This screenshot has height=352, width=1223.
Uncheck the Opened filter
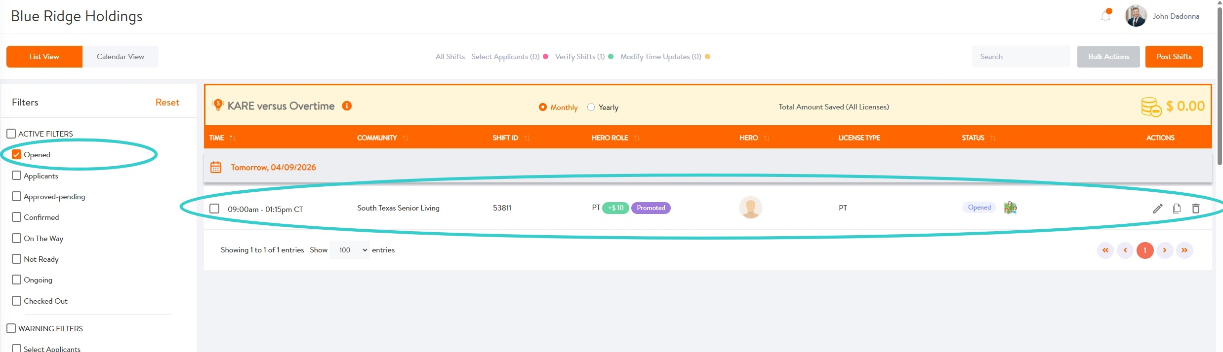(16, 154)
